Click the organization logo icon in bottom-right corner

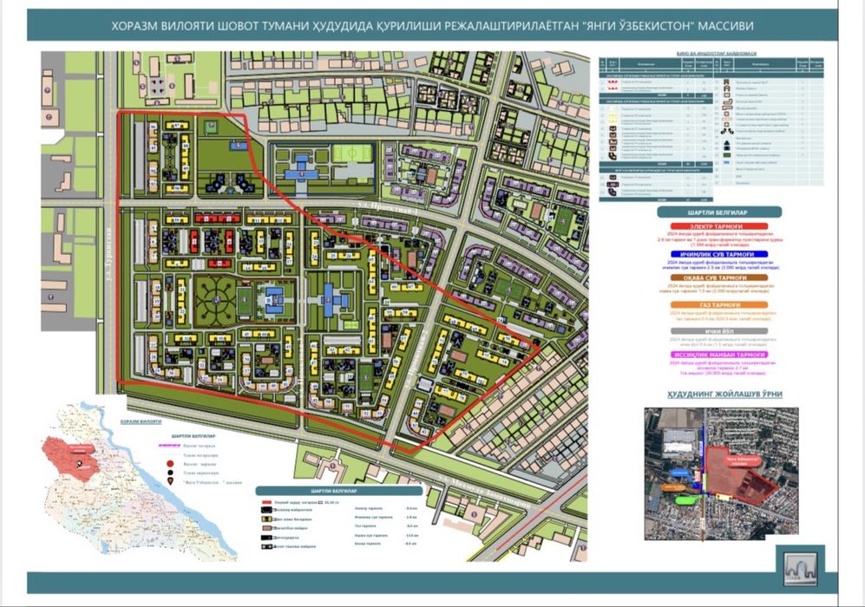point(800,567)
